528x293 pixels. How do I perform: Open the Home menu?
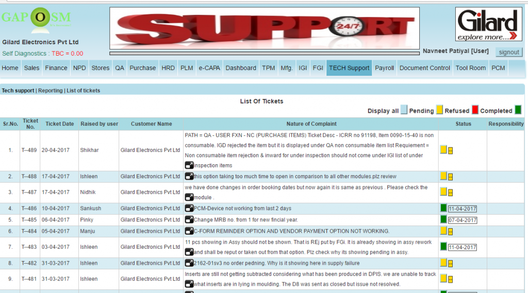click(10, 68)
